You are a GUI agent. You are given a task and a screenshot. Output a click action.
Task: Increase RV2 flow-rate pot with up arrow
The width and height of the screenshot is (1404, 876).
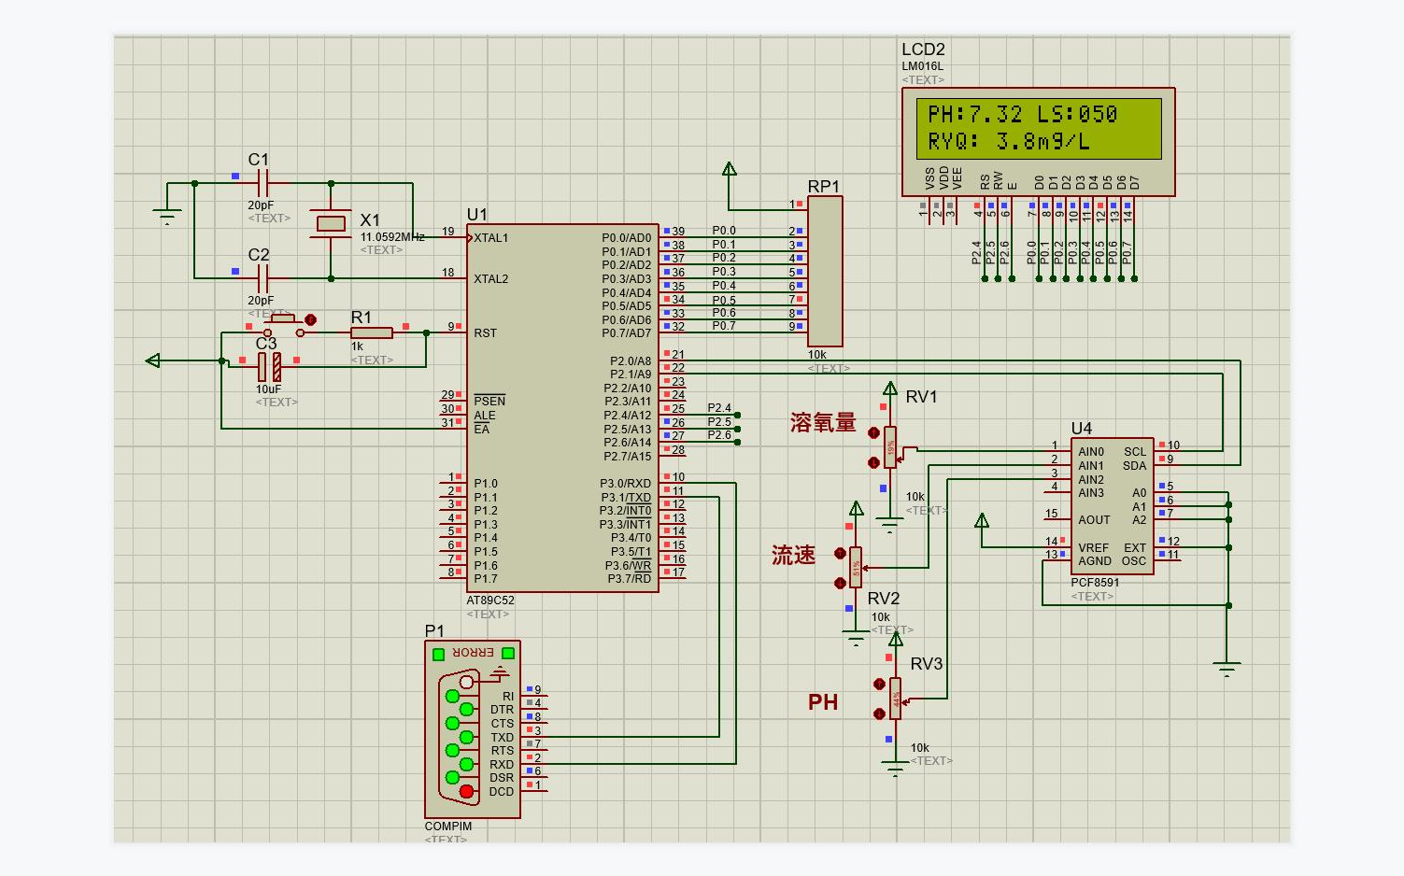(x=840, y=554)
